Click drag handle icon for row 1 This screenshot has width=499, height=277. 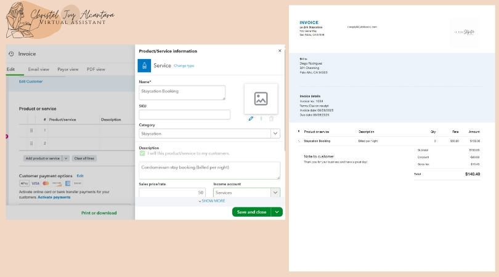31,130
